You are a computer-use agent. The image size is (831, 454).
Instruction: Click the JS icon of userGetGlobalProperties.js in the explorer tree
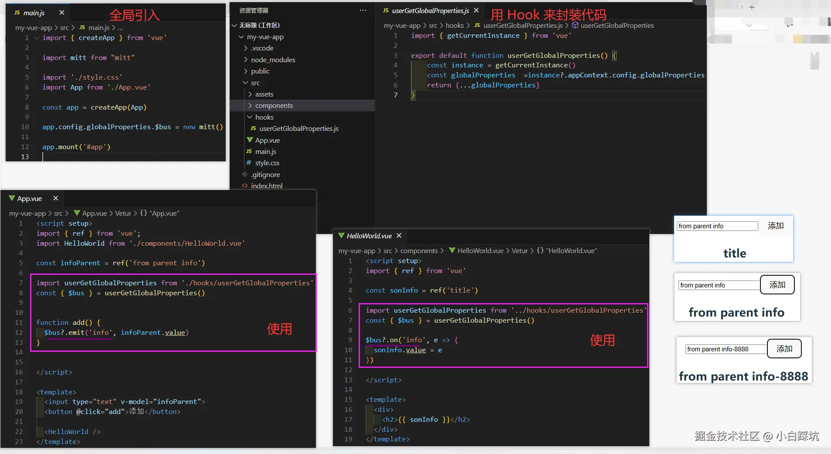tap(253, 128)
